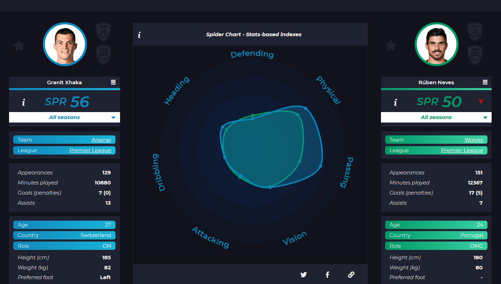Click the Spider Chart title text
The image size is (501, 284).
(254, 34)
